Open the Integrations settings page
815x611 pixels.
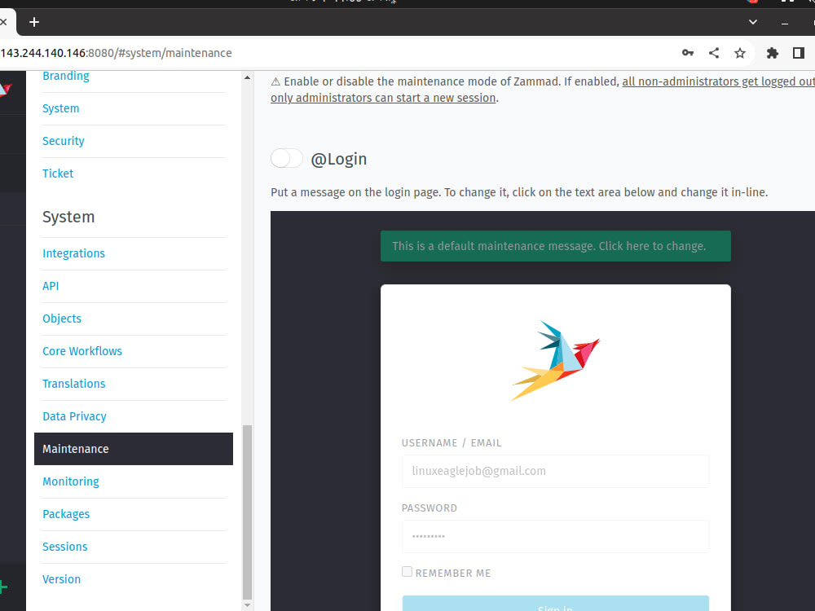[73, 253]
